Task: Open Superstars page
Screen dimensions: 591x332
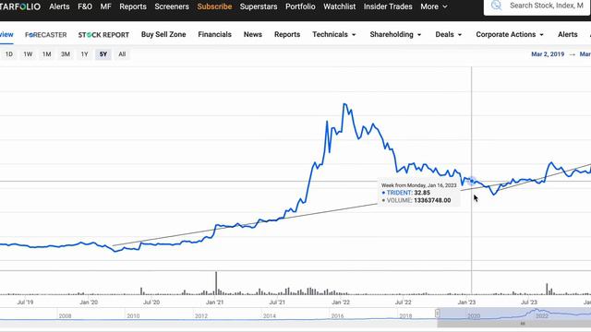Action: (259, 6)
